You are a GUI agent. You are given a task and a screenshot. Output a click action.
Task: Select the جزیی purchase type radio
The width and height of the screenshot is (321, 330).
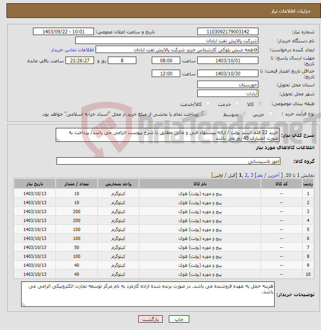[270, 114]
